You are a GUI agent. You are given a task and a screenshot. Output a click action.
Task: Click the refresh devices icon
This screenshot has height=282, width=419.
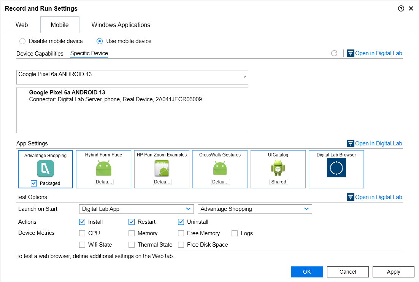click(334, 53)
